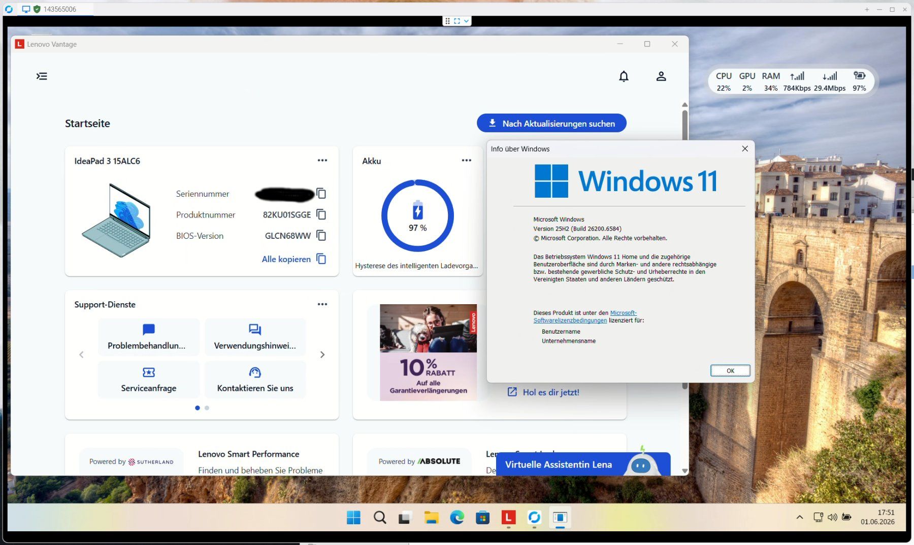Open volume tray icon
This screenshot has height=545, width=914.
[x=832, y=517]
